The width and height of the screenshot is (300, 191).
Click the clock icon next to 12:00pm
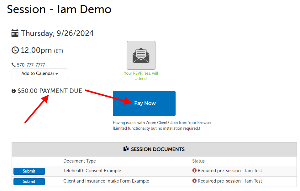[x=15, y=49]
